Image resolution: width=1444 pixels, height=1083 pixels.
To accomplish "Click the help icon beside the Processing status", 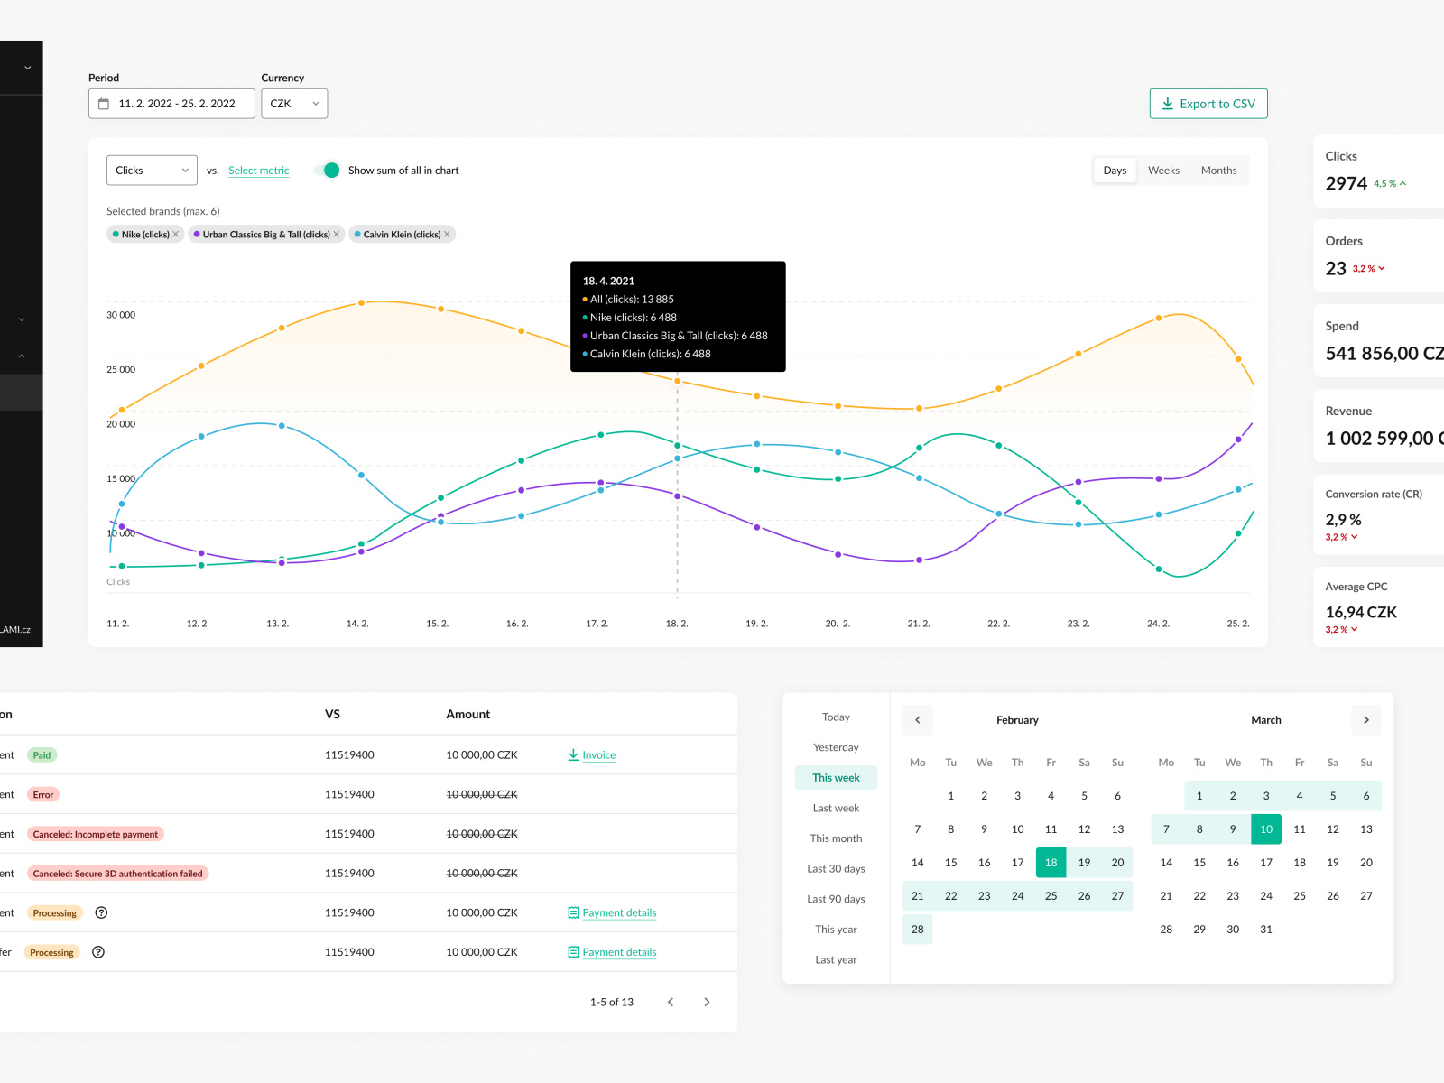I will click(x=100, y=912).
